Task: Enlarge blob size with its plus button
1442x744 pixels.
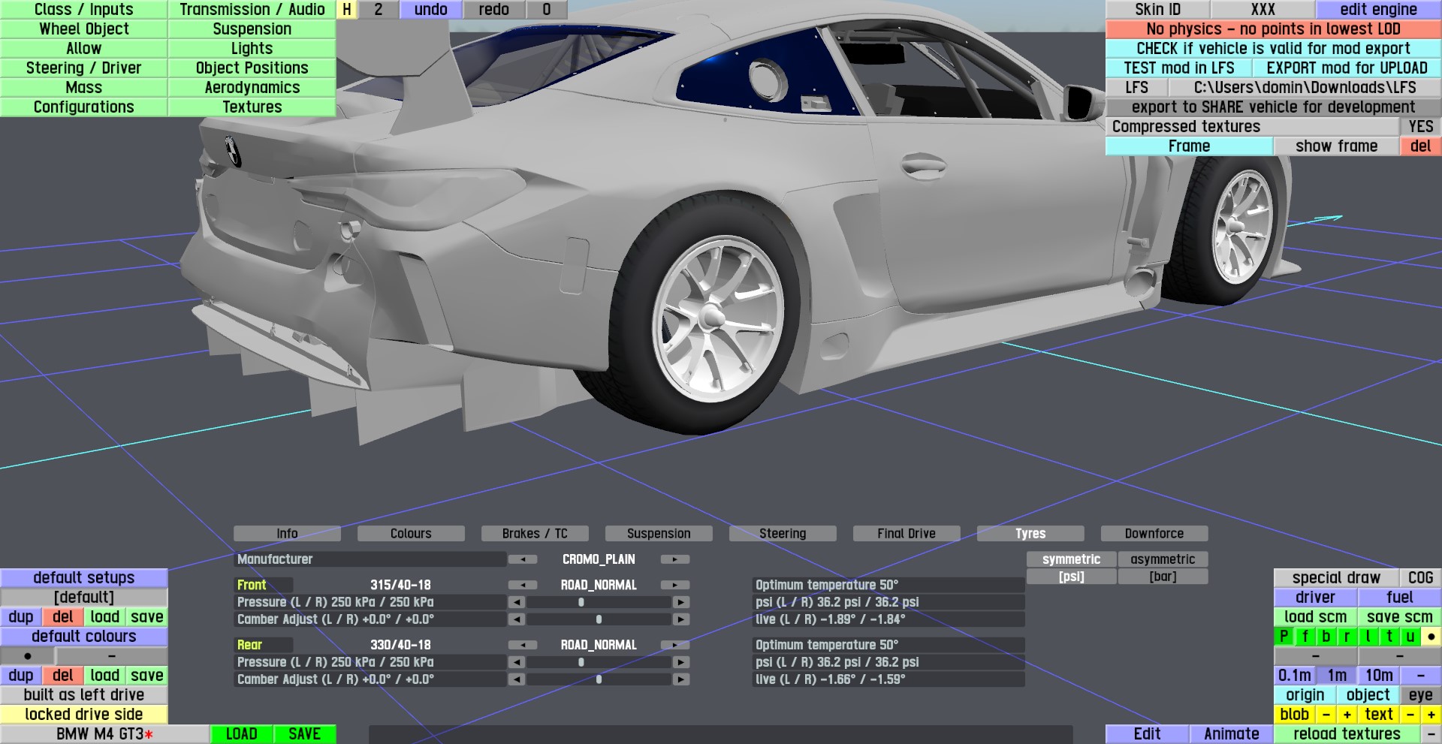Action: (x=1347, y=715)
